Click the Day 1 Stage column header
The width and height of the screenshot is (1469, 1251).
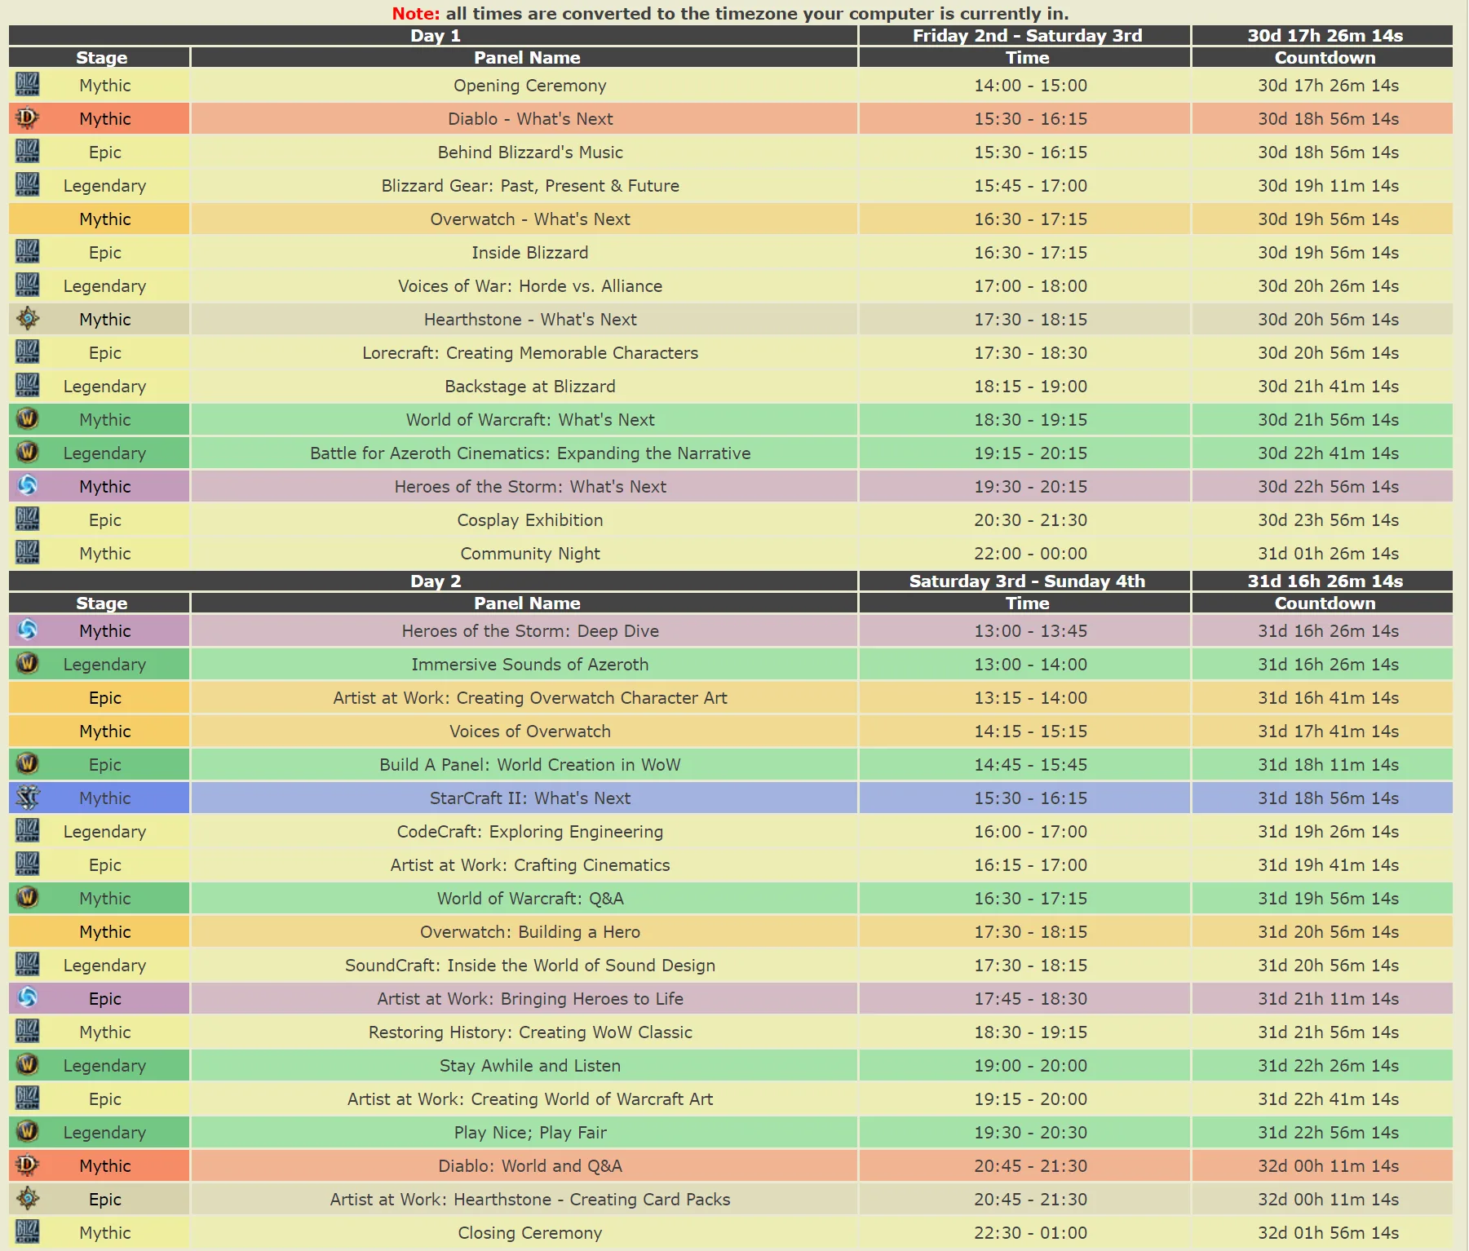(100, 57)
